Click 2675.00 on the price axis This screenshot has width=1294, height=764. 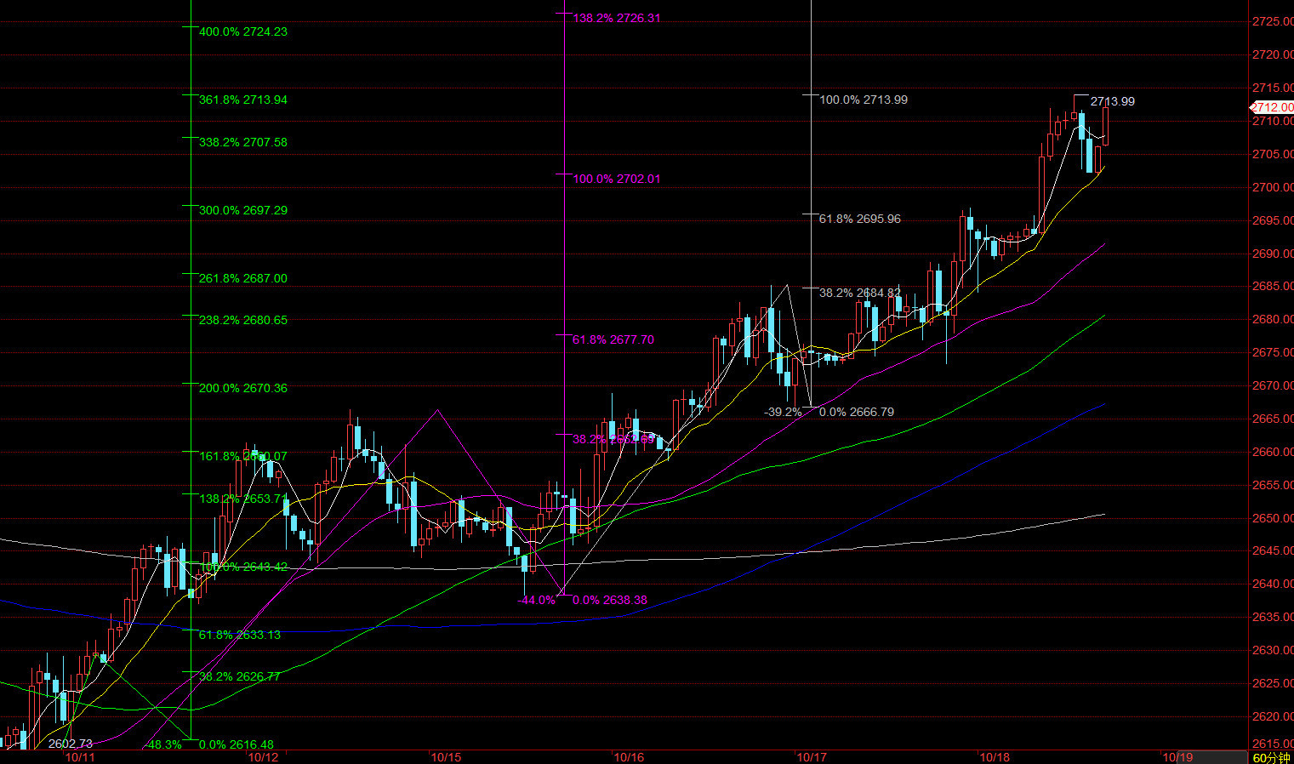point(1273,352)
